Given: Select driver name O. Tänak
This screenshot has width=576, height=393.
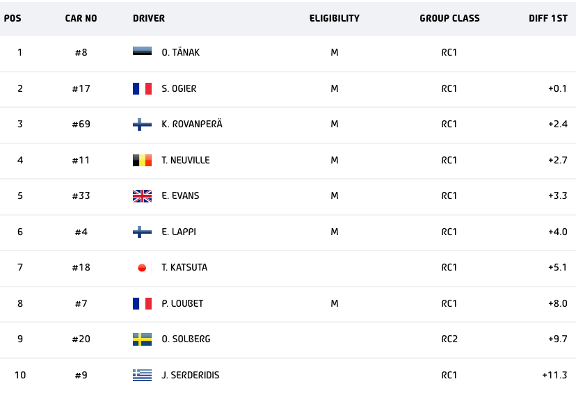Looking at the screenshot, I should [x=180, y=52].
